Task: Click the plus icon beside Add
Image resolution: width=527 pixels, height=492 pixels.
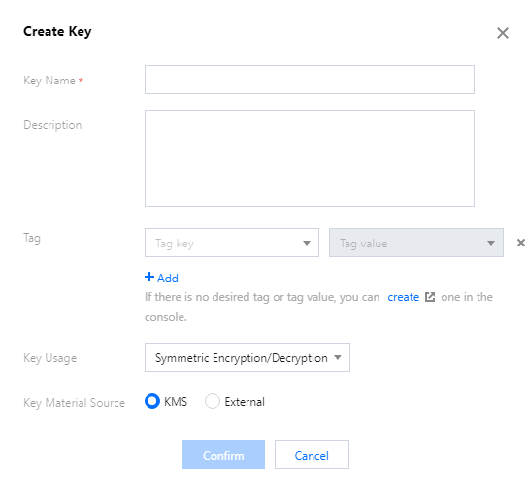Action: coord(149,278)
